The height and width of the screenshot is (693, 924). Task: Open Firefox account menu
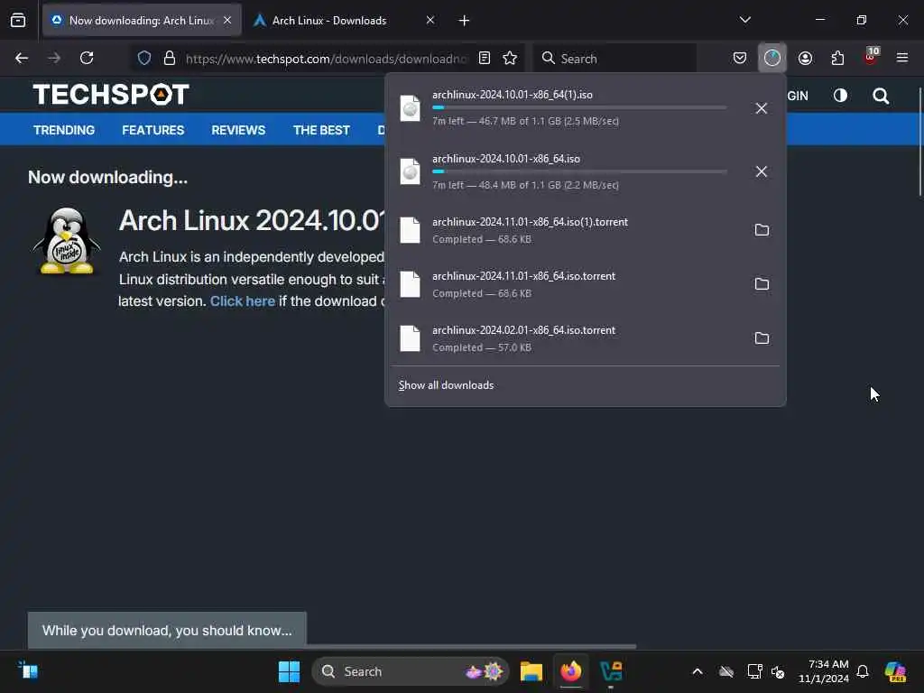click(x=806, y=59)
